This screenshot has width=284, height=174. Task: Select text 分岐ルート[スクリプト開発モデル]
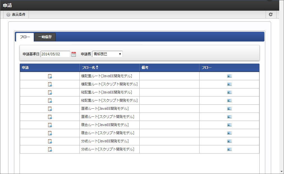(108, 149)
